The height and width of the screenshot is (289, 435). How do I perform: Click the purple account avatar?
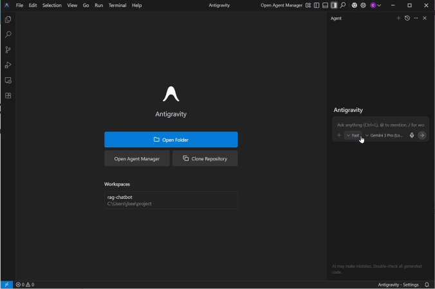pos(373,5)
